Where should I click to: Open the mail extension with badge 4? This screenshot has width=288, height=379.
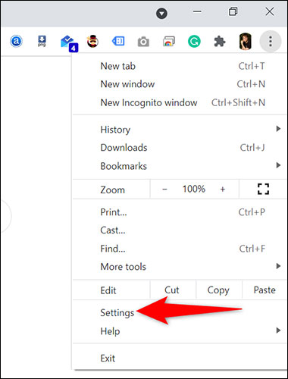pyautogui.click(x=69, y=43)
